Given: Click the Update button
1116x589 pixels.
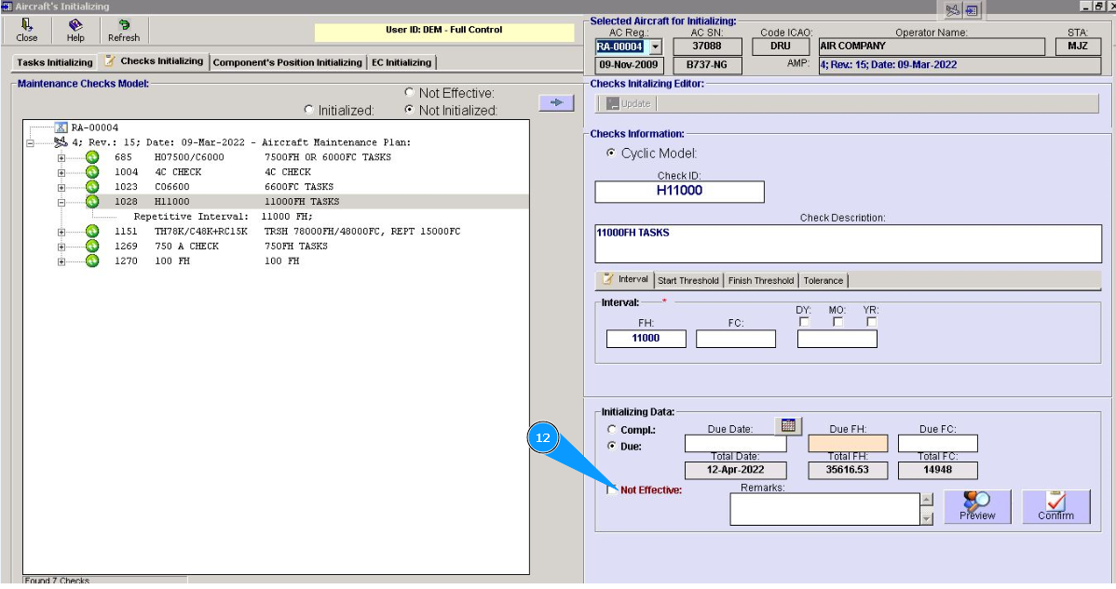Looking at the screenshot, I should click(x=631, y=104).
